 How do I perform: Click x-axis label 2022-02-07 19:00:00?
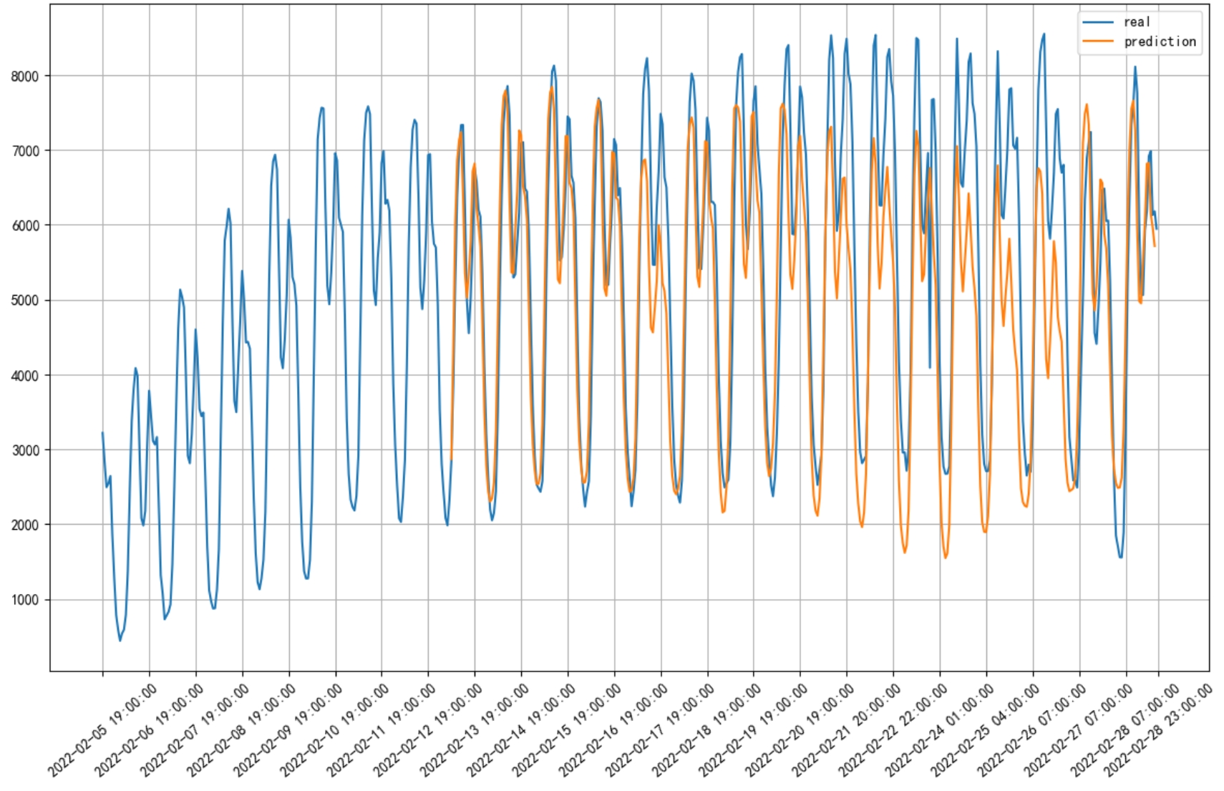click(195, 730)
